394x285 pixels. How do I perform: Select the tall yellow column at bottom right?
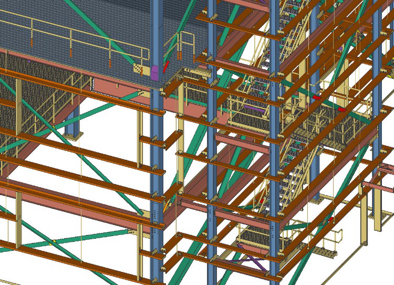coord(377,210)
